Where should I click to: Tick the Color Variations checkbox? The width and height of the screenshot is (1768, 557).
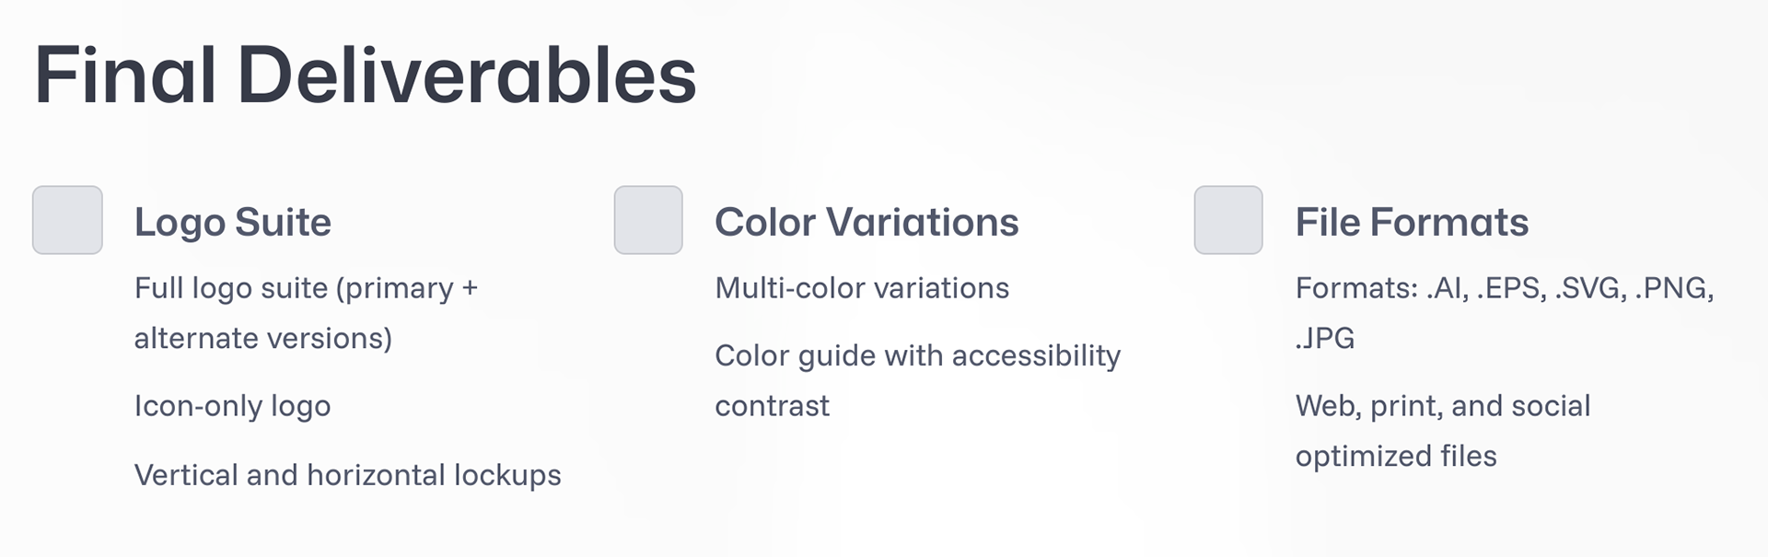[x=648, y=220]
